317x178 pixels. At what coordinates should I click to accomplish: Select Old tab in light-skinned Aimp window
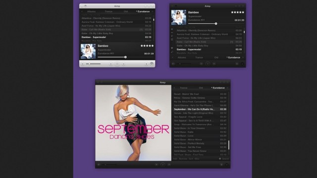tap(126, 11)
